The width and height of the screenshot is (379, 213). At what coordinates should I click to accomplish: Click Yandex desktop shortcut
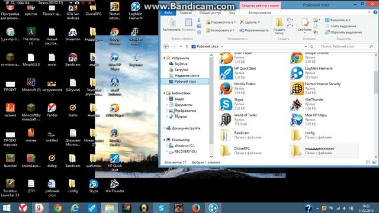(52, 110)
